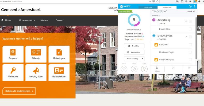Open Contact in site navigation
This screenshot has width=204, height=106.
59,20
